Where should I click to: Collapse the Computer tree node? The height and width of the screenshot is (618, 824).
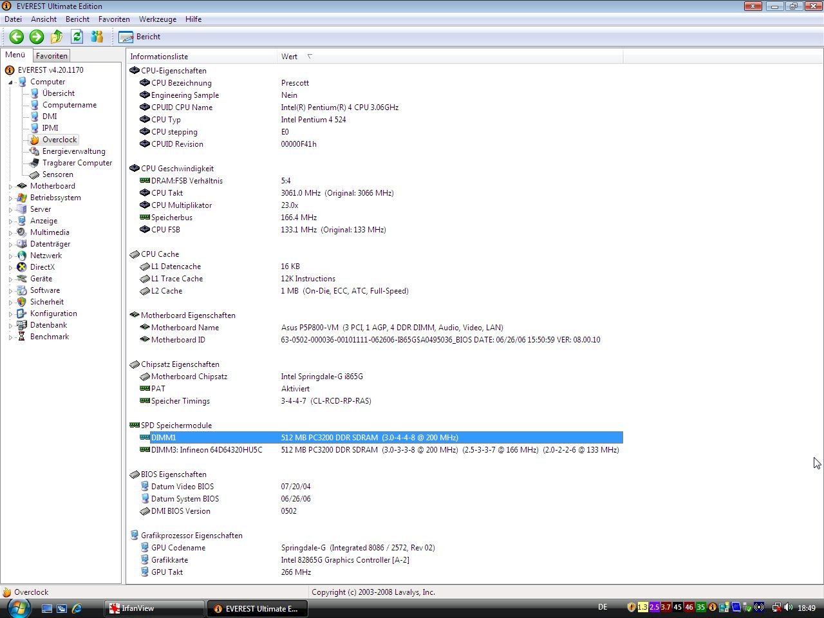pos(10,82)
